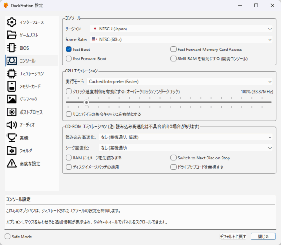Click the フォルダ settings folder icon
281x245 pixels.
click(12, 151)
